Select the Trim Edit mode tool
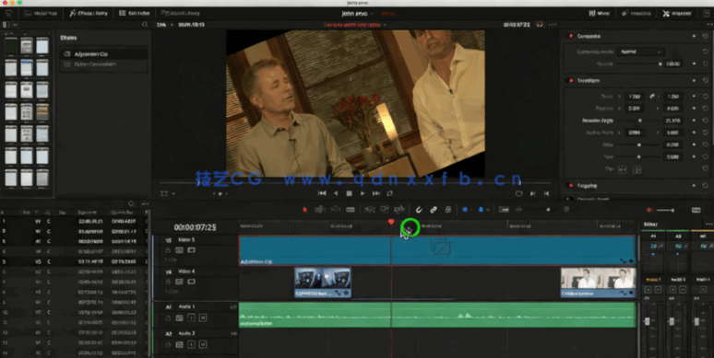The height and width of the screenshot is (358, 714). coord(320,210)
